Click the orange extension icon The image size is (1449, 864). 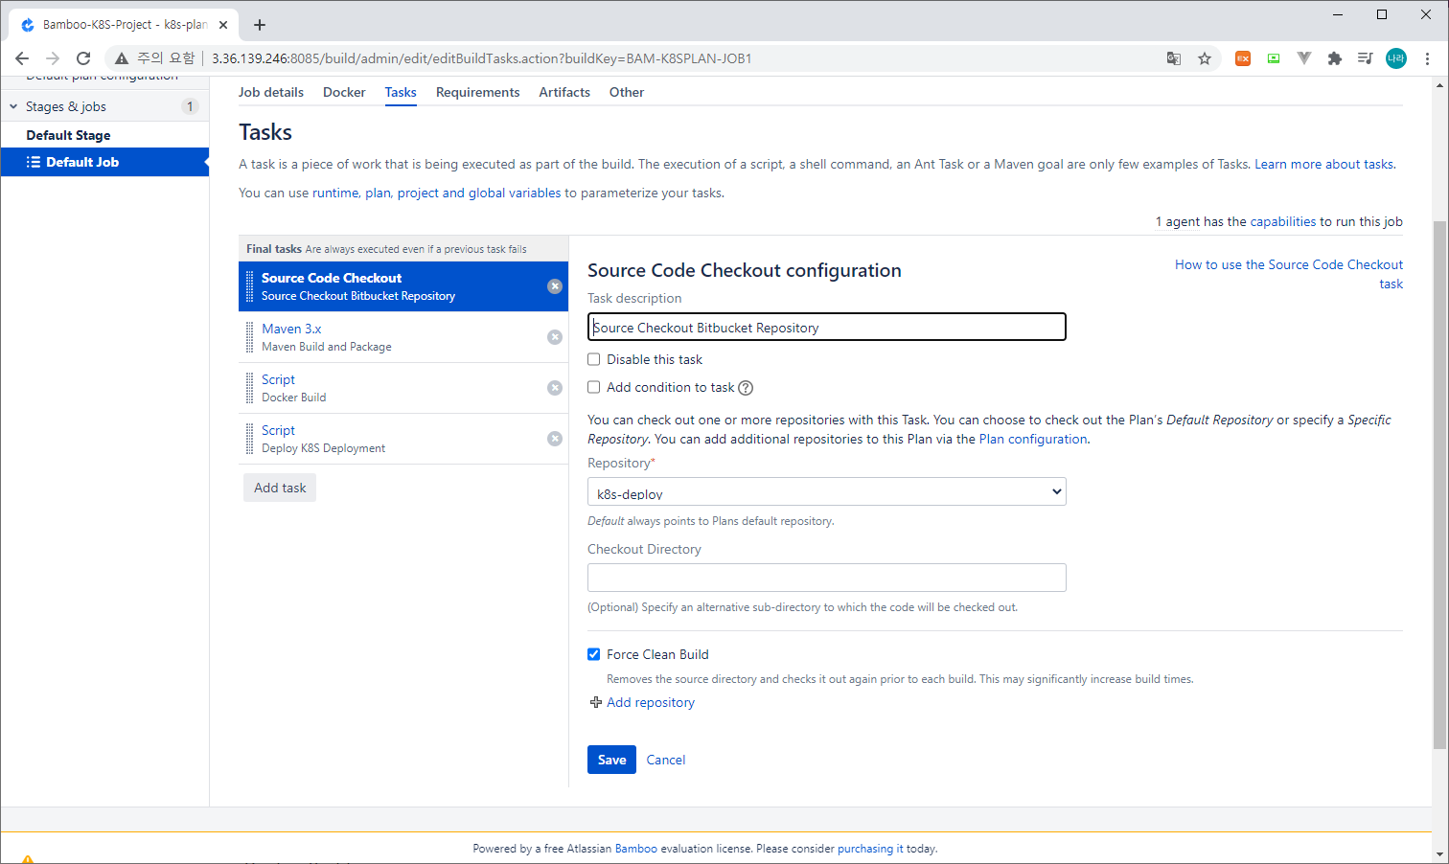(1243, 58)
